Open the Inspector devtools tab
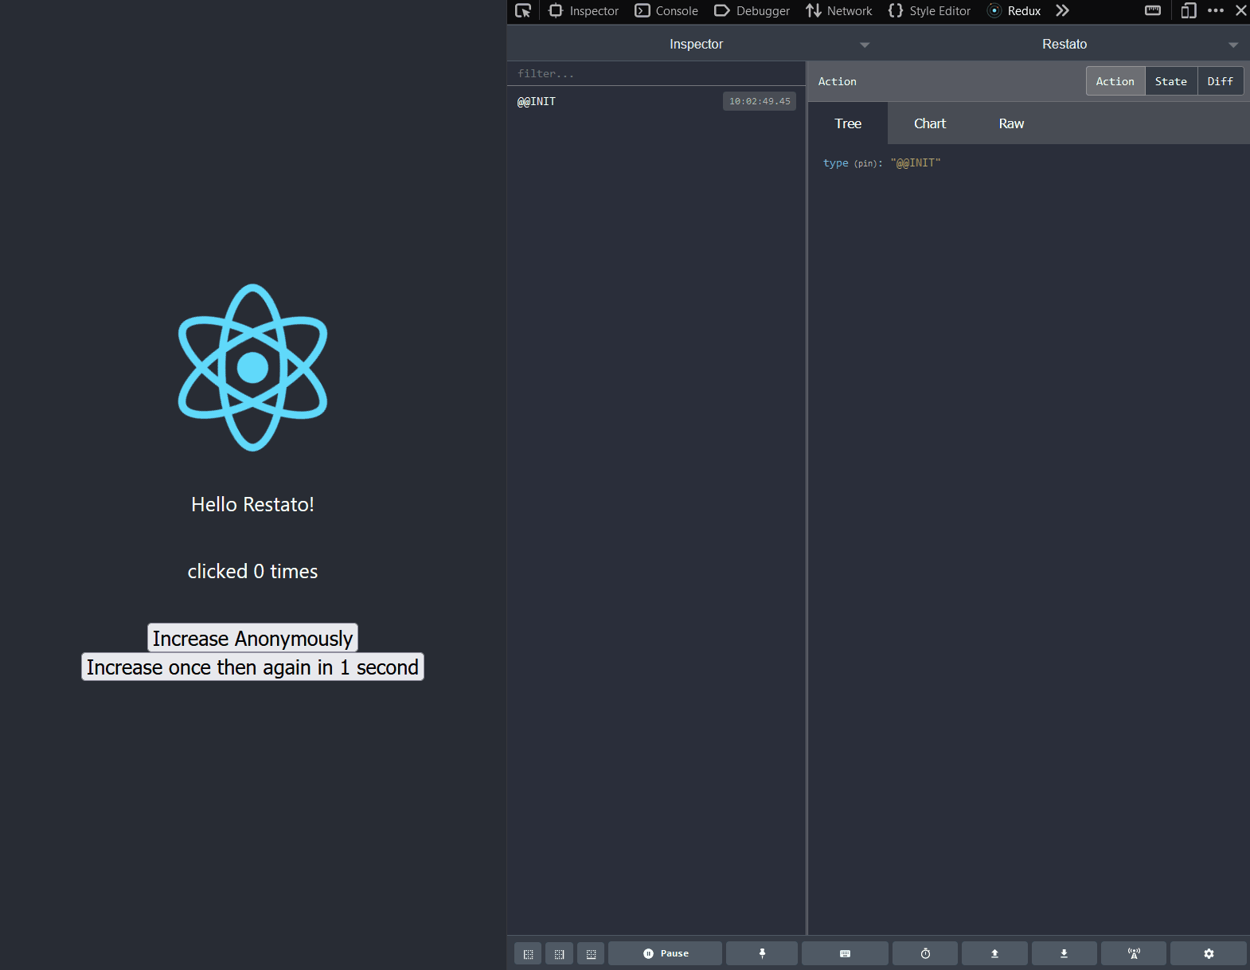Viewport: 1250px width, 970px height. click(584, 10)
